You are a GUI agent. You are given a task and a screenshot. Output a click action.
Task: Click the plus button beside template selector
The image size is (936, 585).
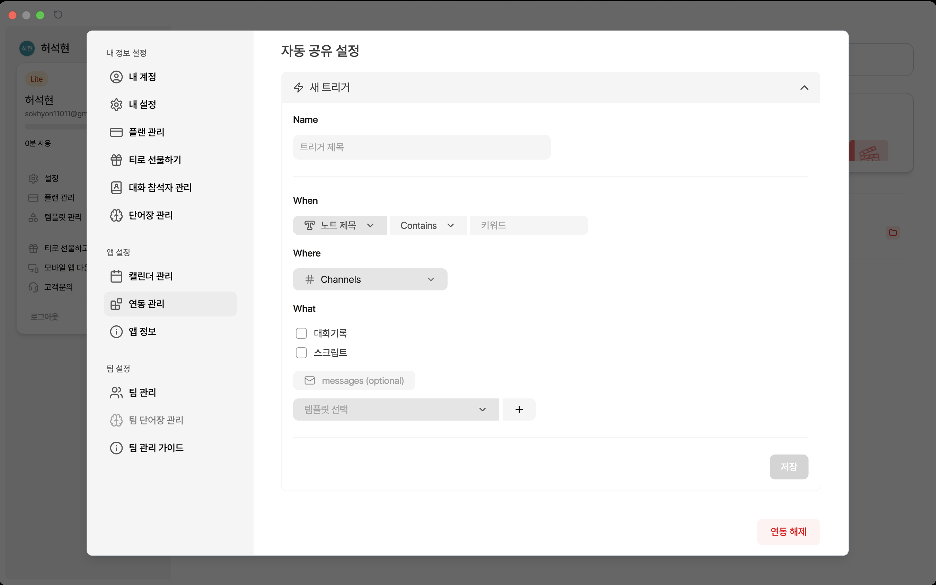[x=519, y=409]
